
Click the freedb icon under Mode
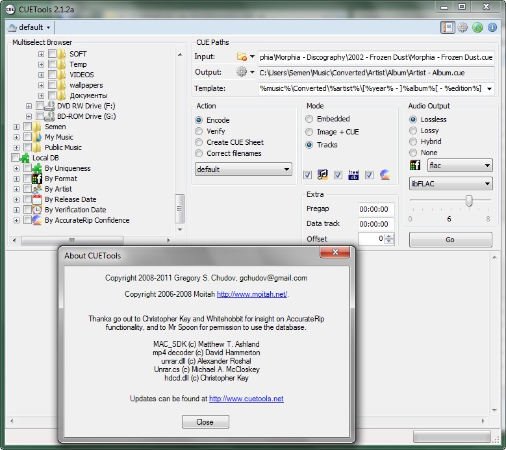point(353,175)
